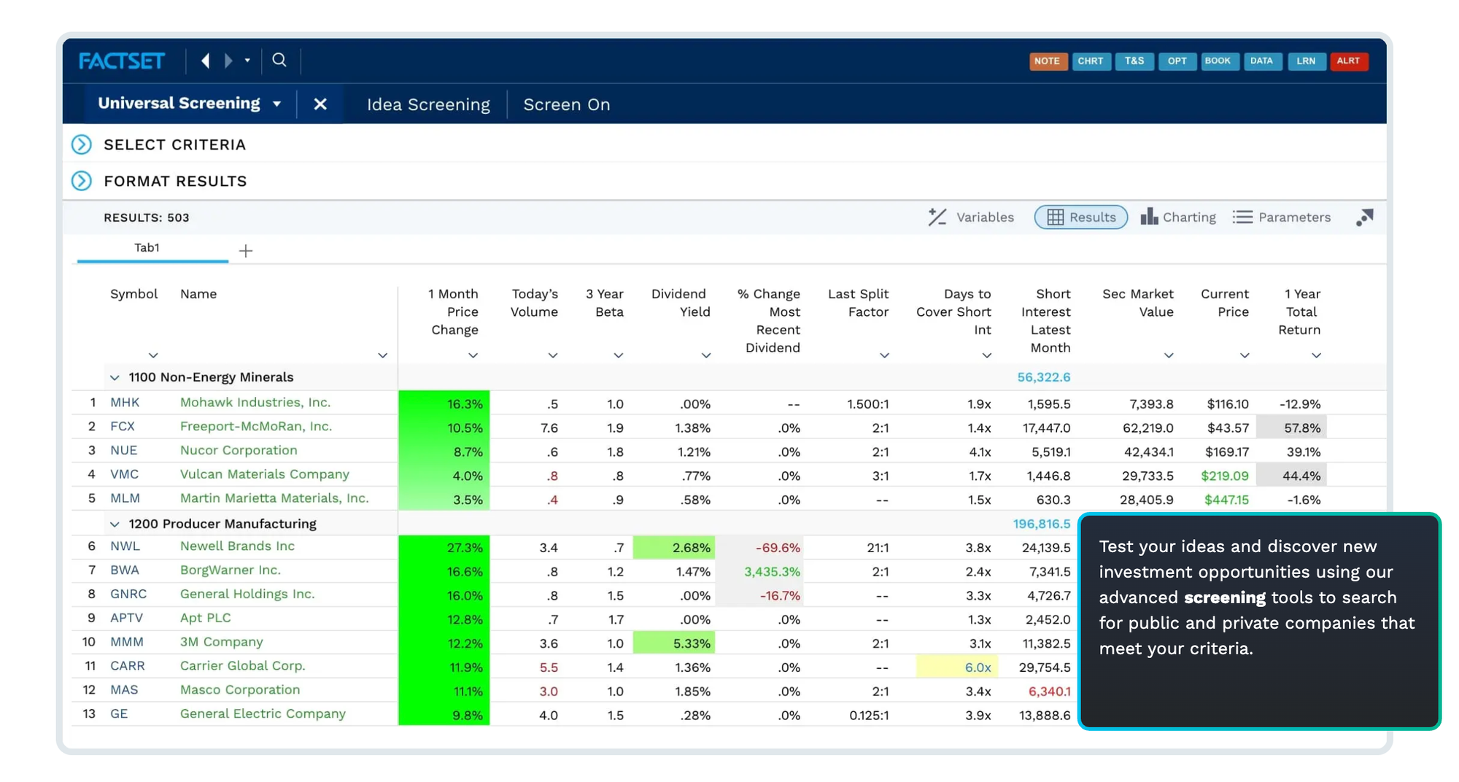Open the Symbol column filter dropdown
Viewport: 1459px width, 782px height.
click(153, 355)
